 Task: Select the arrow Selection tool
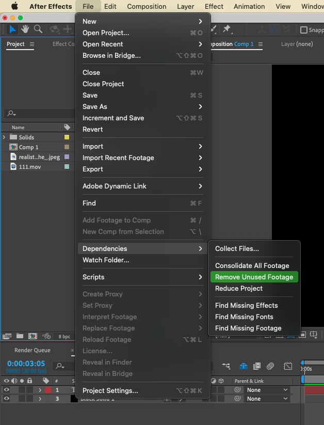(12, 29)
